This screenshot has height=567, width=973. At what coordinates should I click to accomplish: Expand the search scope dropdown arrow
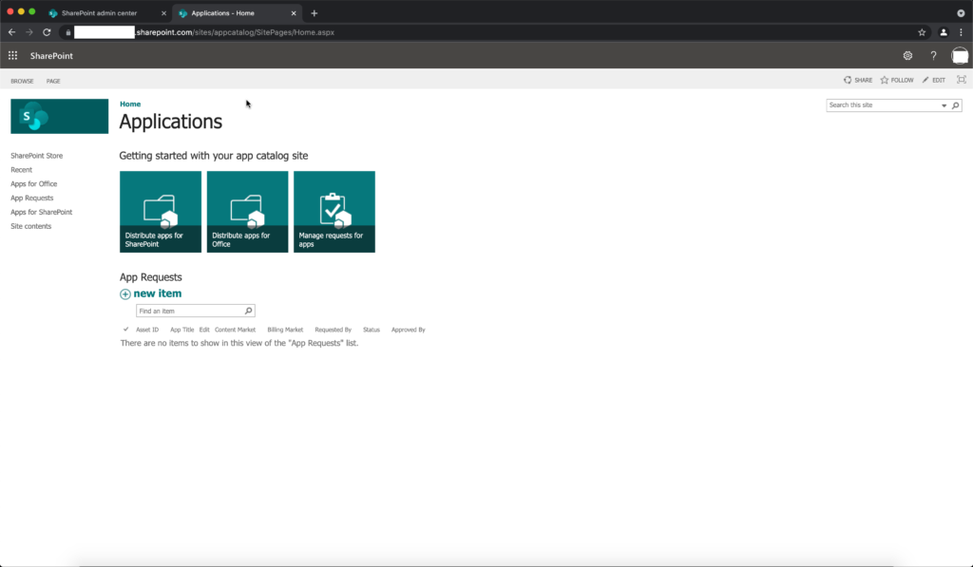[x=944, y=105]
